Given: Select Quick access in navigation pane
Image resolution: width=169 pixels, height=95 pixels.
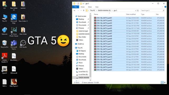Looking at the screenshot, I should (82, 16).
